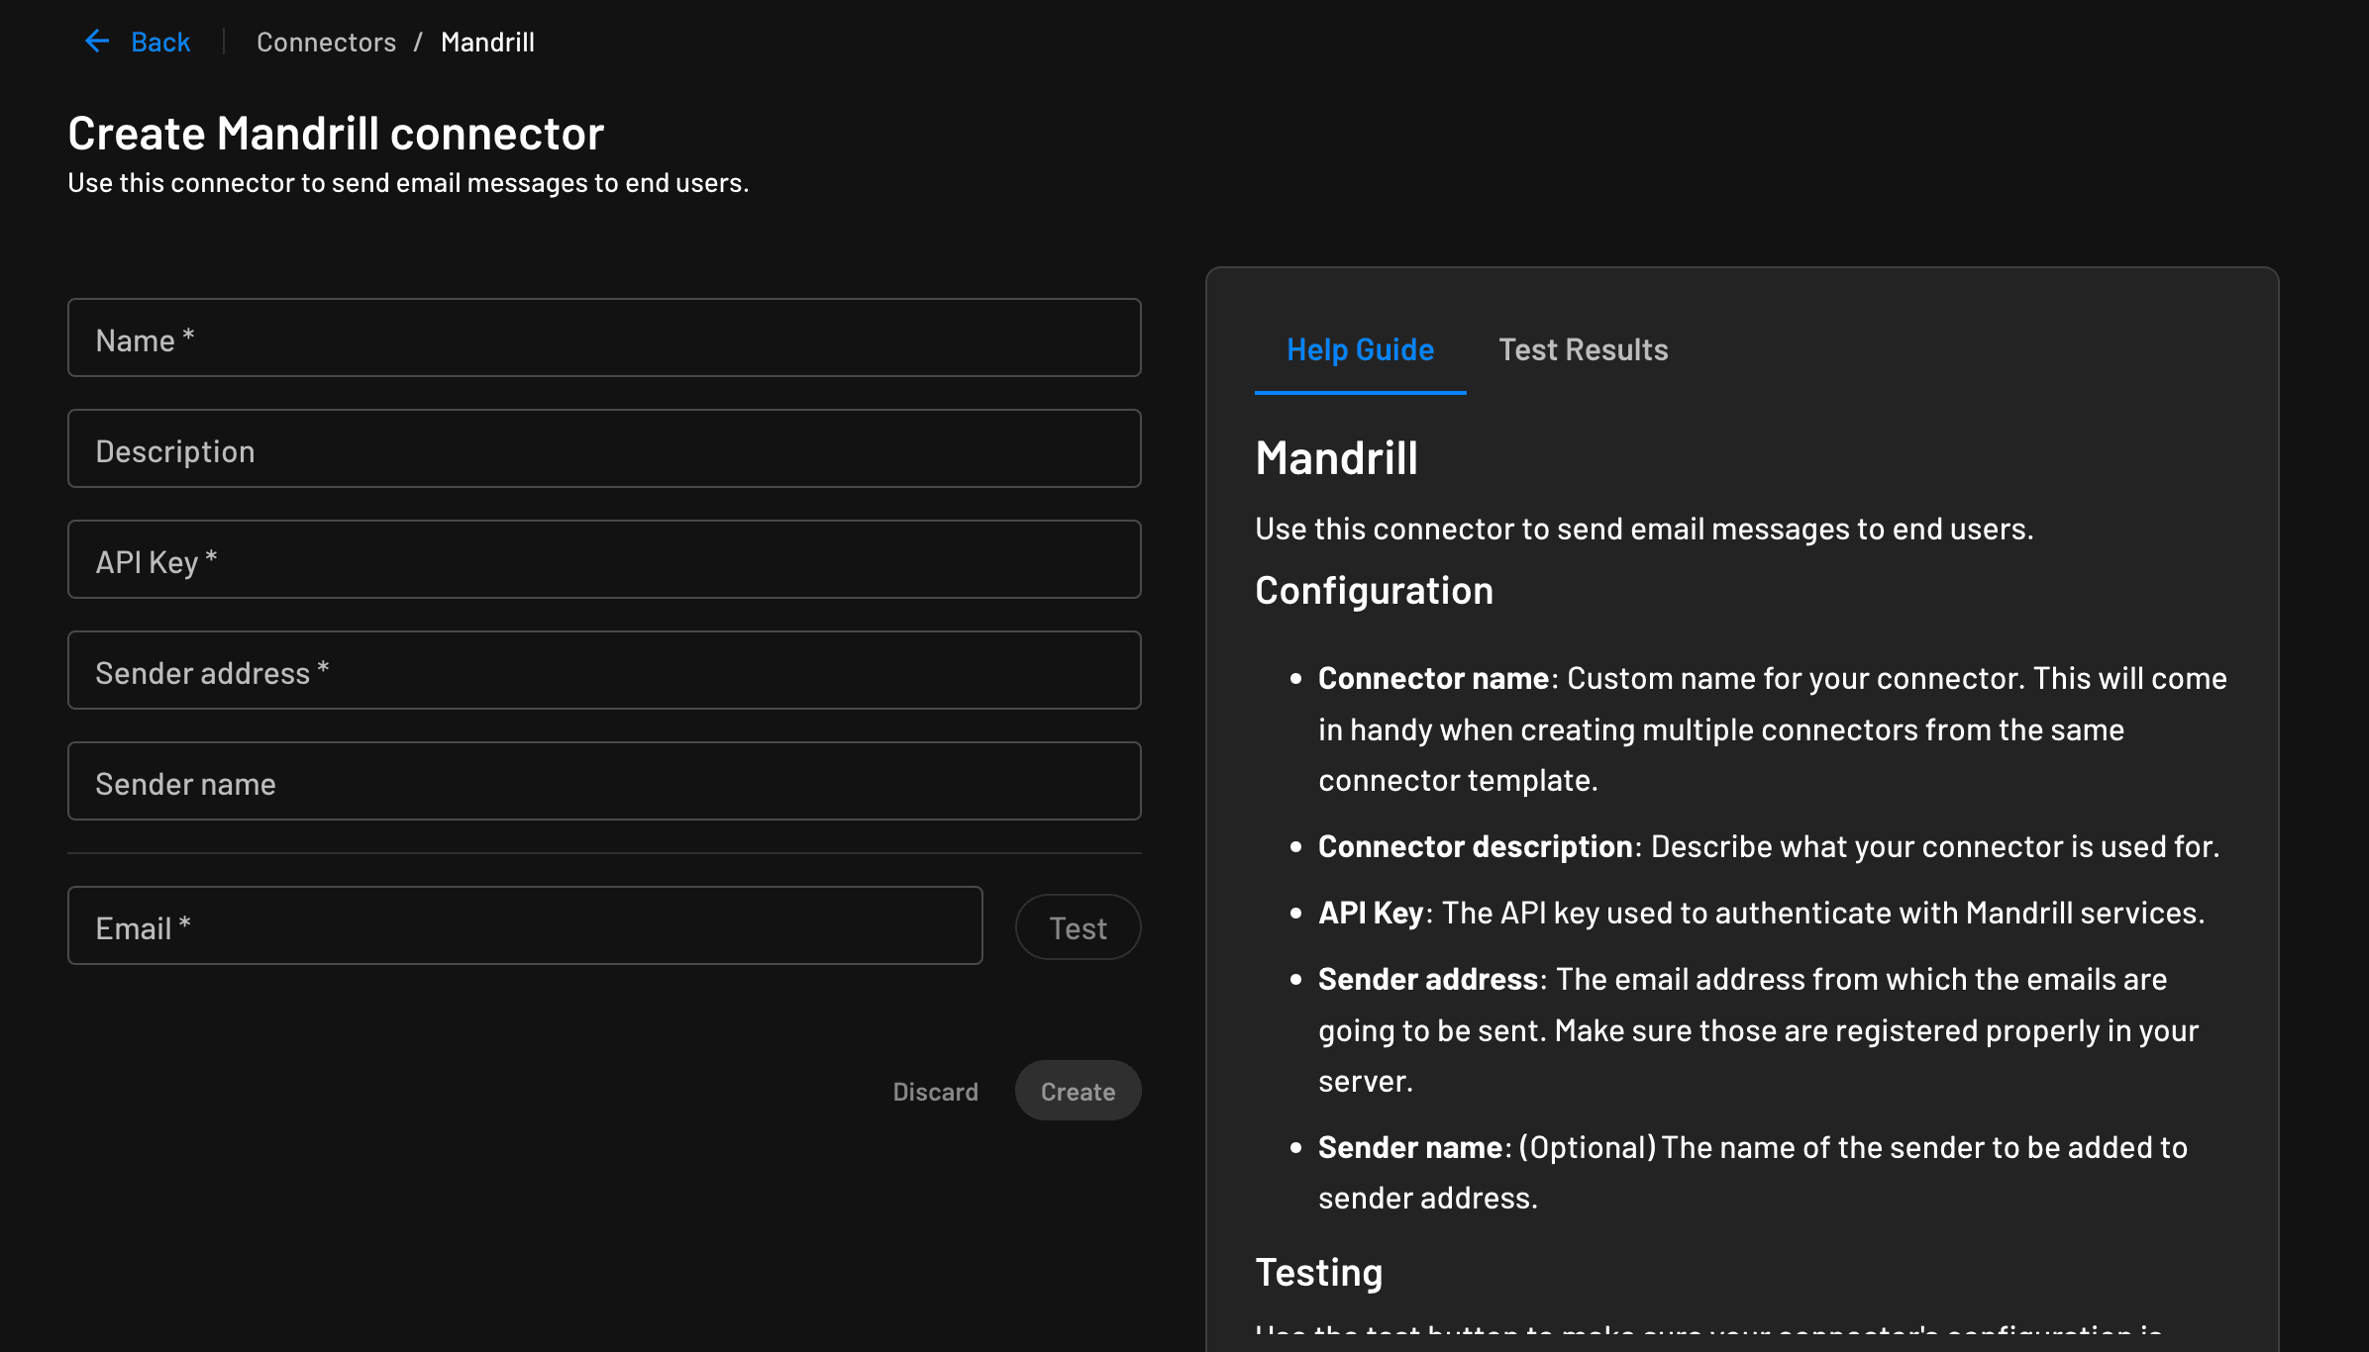Viewport: 2369px width, 1352px height.
Task: Select the Help Guide tab
Action: 1360,348
